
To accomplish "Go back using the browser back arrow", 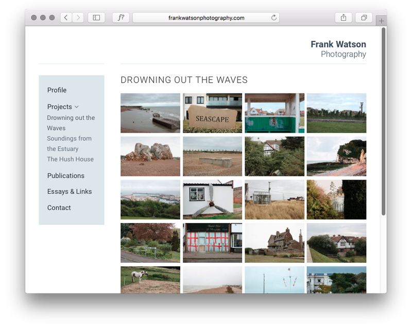I will click(x=66, y=17).
